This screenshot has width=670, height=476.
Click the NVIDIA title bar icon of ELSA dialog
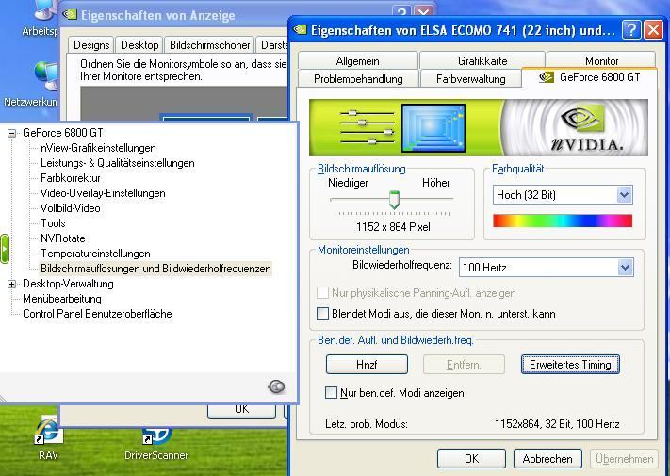(301, 30)
